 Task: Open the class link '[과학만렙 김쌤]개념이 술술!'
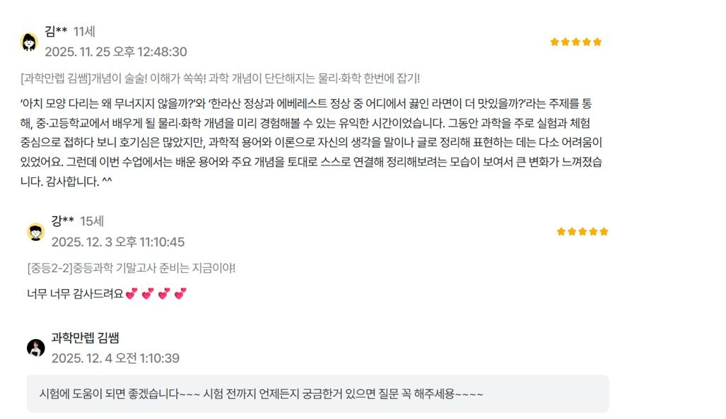pyautogui.click(x=221, y=78)
